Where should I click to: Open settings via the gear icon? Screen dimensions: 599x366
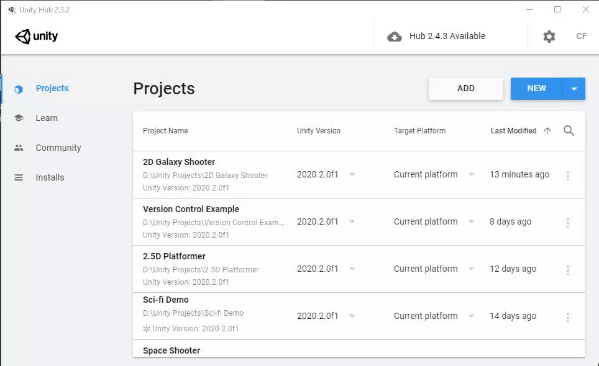point(549,37)
